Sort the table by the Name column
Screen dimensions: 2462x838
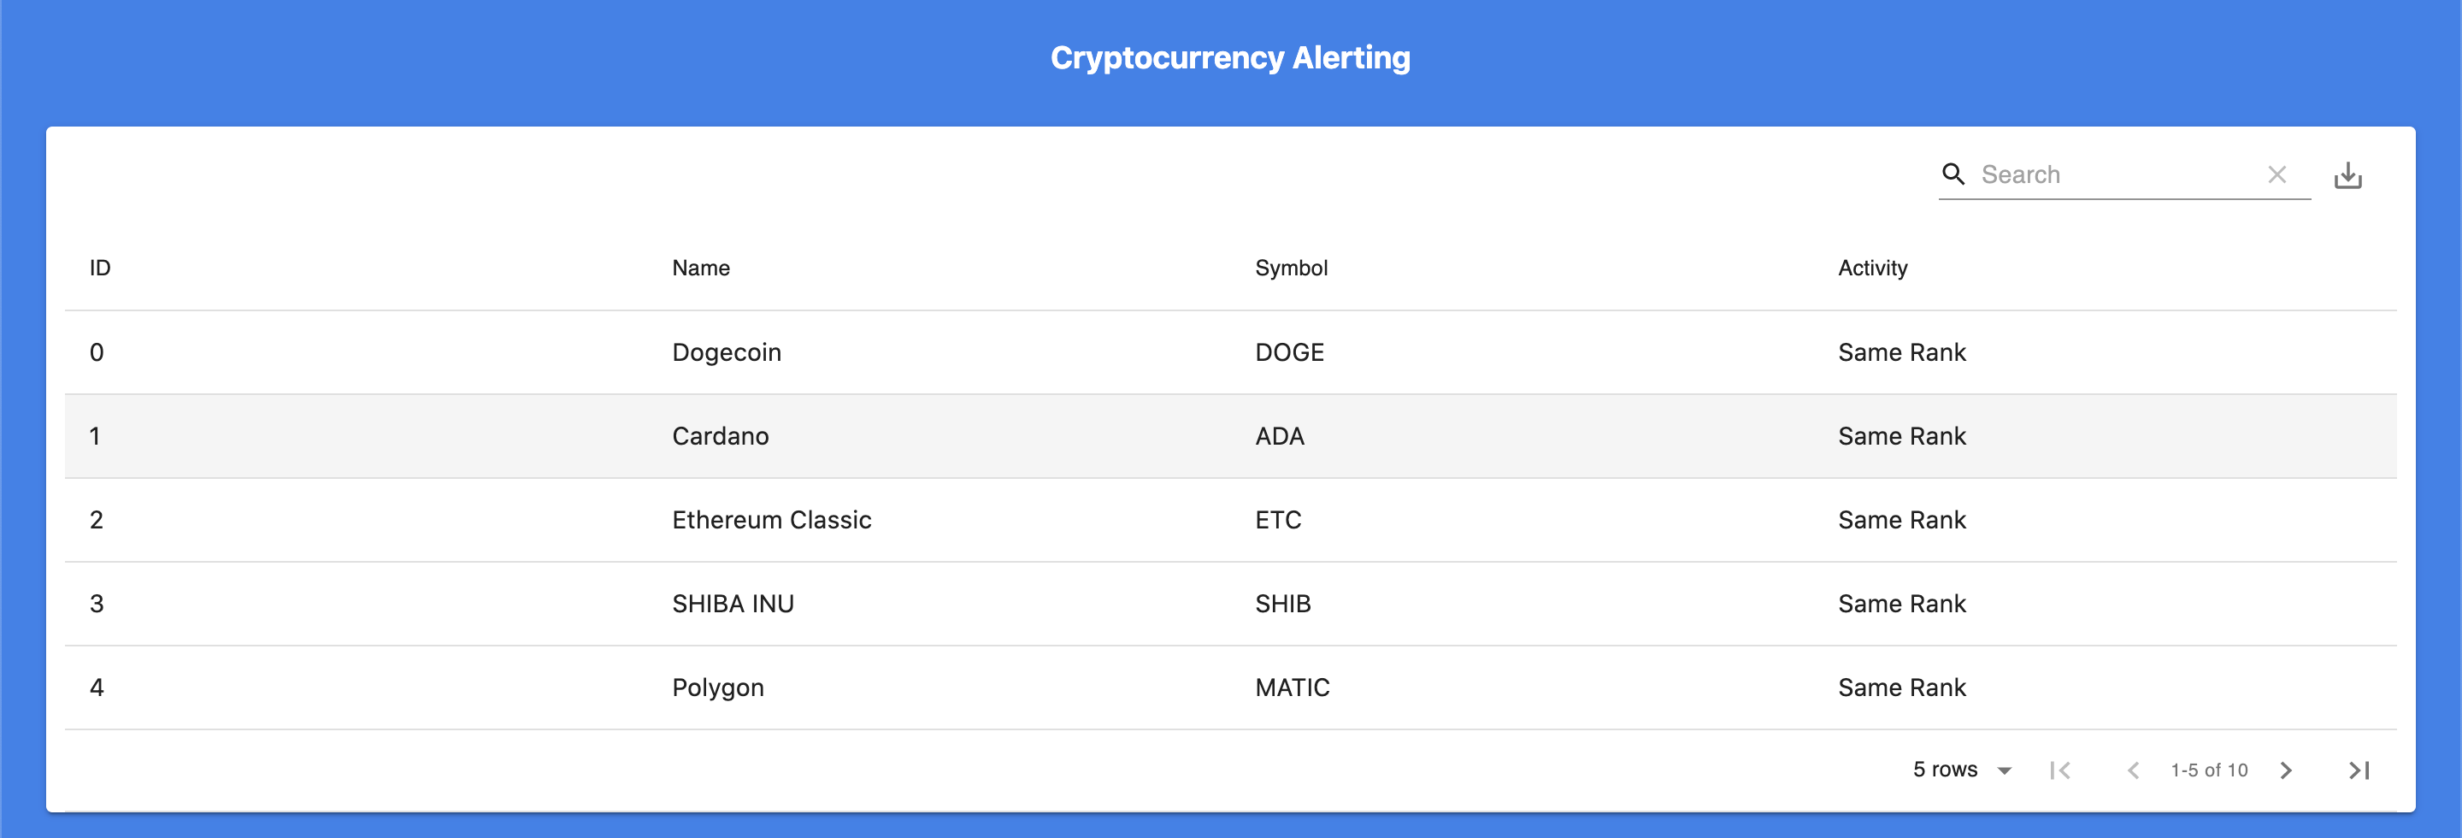click(x=699, y=269)
